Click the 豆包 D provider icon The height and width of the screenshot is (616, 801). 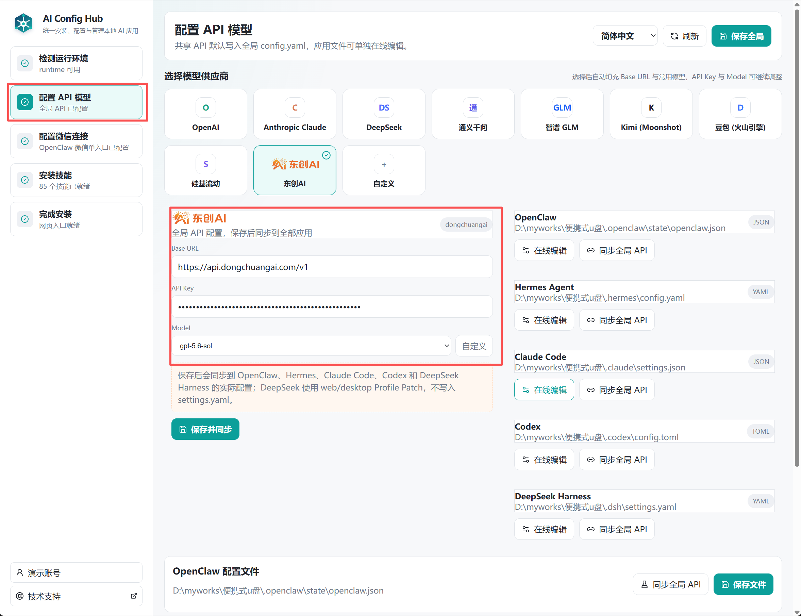point(740,107)
